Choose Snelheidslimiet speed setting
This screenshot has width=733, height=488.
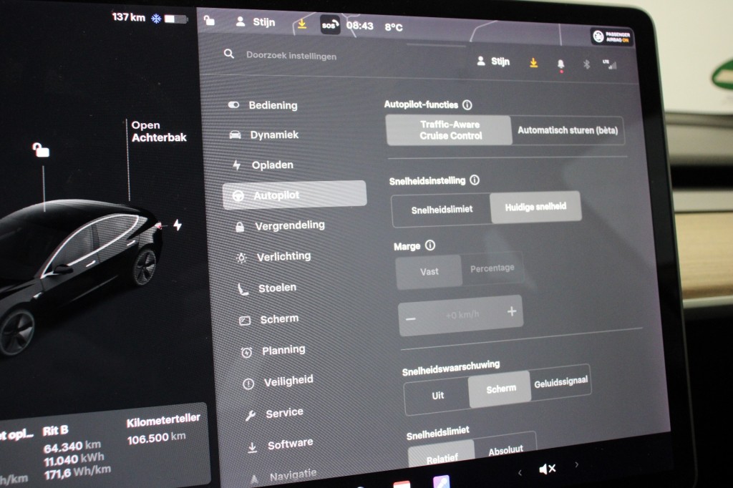(x=441, y=210)
